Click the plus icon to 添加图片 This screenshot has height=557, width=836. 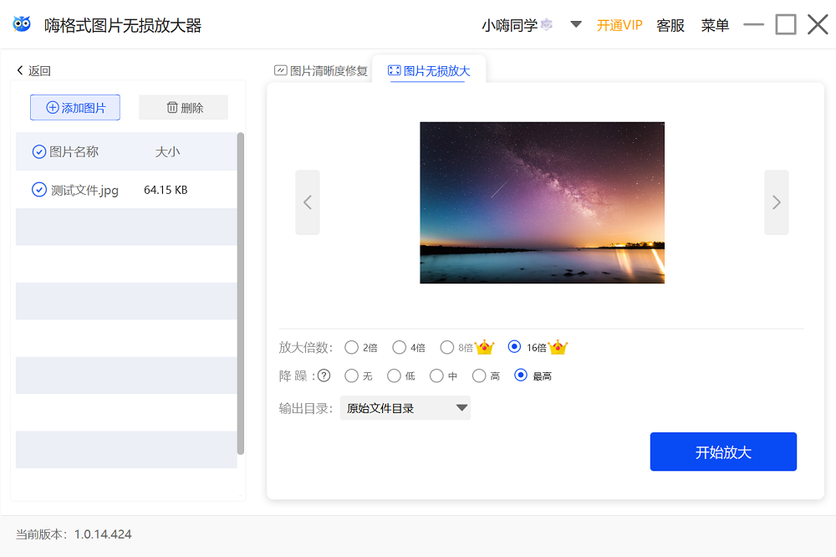pyautogui.click(x=54, y=107)
